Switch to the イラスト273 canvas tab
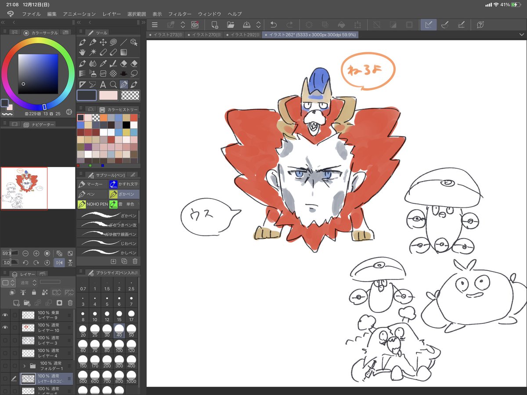The height and width of the screenshot is (395, 527). point(167,35)
